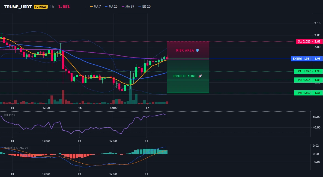323x177 pixels.
Task: Click the 2.00 price axis value
Action: coord(318,47)
